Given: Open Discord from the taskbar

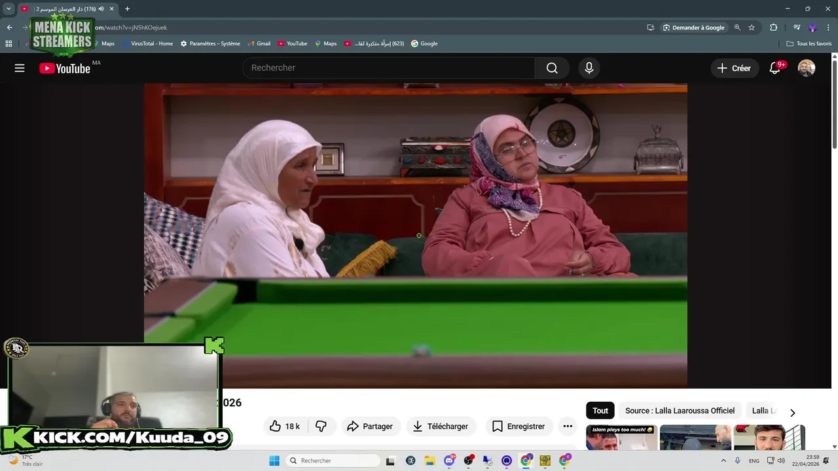Looking at the screenshot, I should (x=450, y=461).
